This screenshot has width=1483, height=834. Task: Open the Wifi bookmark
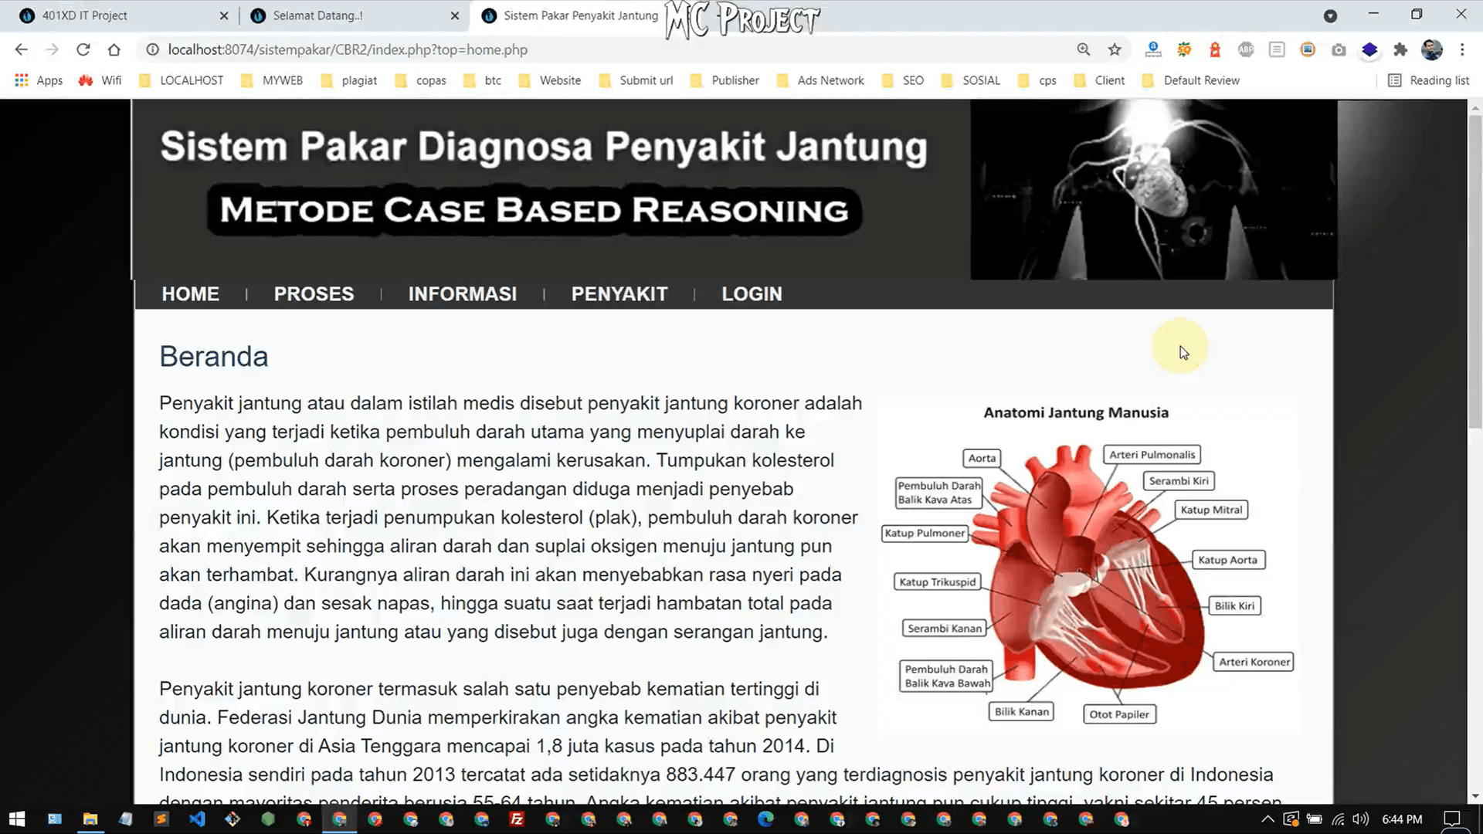(x=100, y=80)
